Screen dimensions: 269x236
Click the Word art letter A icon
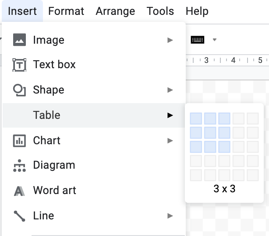click(19, 191)
